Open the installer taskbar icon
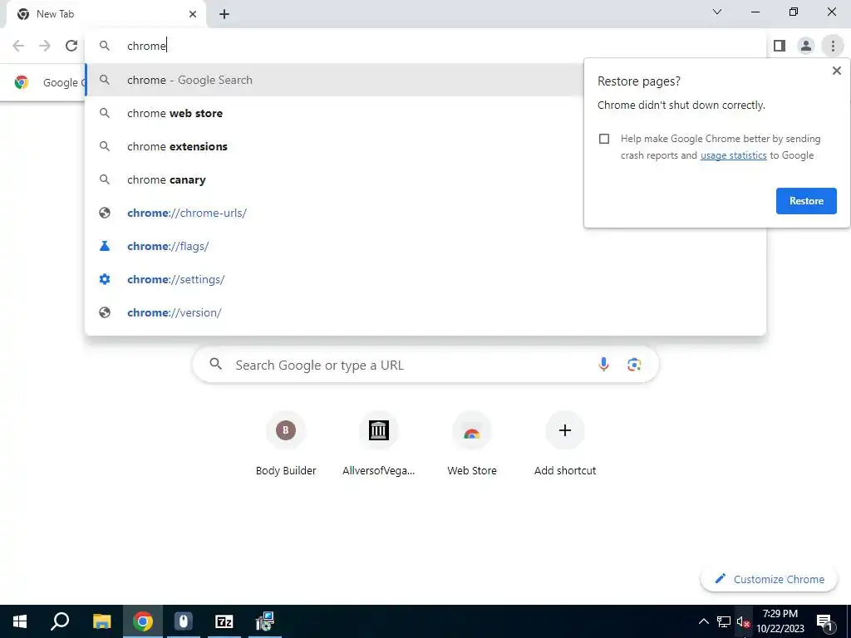 [x=265, y=621]
